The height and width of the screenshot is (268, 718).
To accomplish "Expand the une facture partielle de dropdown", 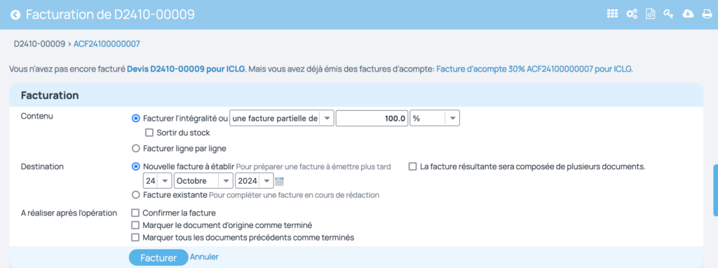I will [282, 118].
